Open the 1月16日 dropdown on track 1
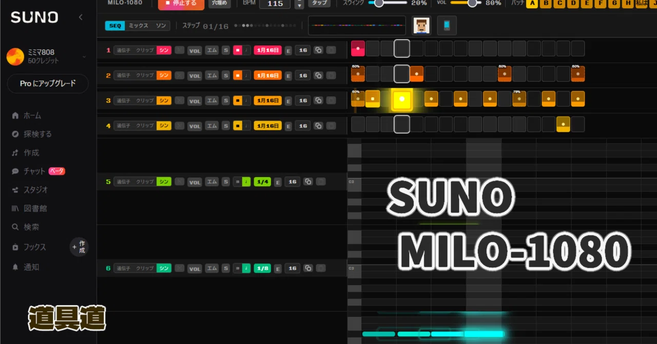 268,50
